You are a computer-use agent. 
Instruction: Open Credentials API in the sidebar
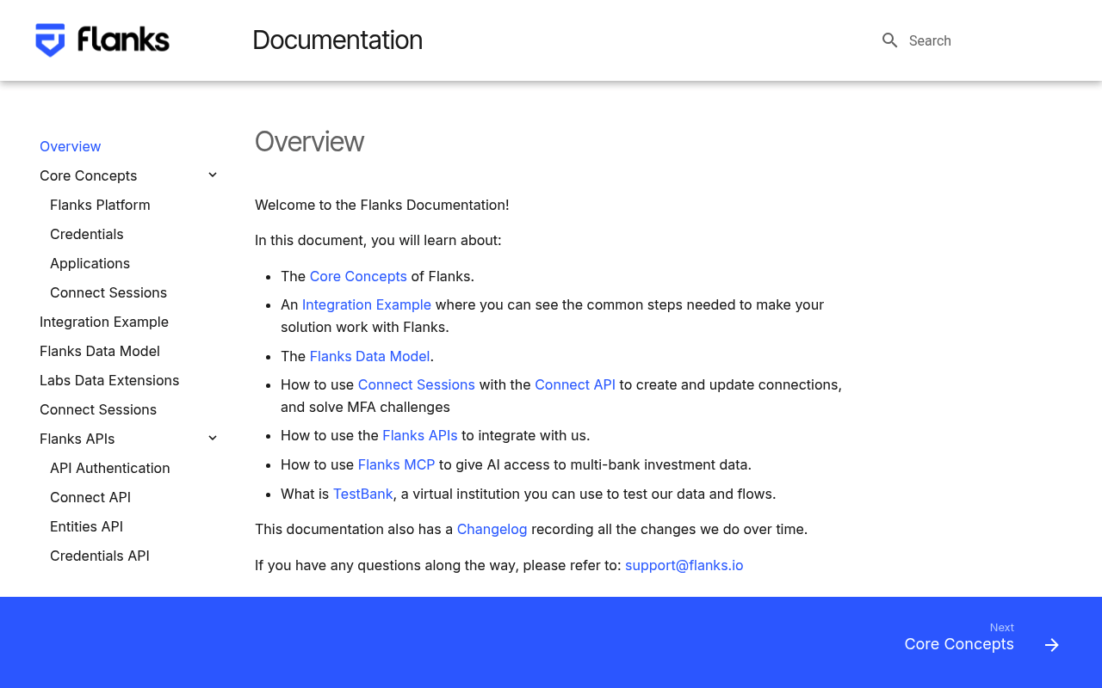(x=100, y=556)
